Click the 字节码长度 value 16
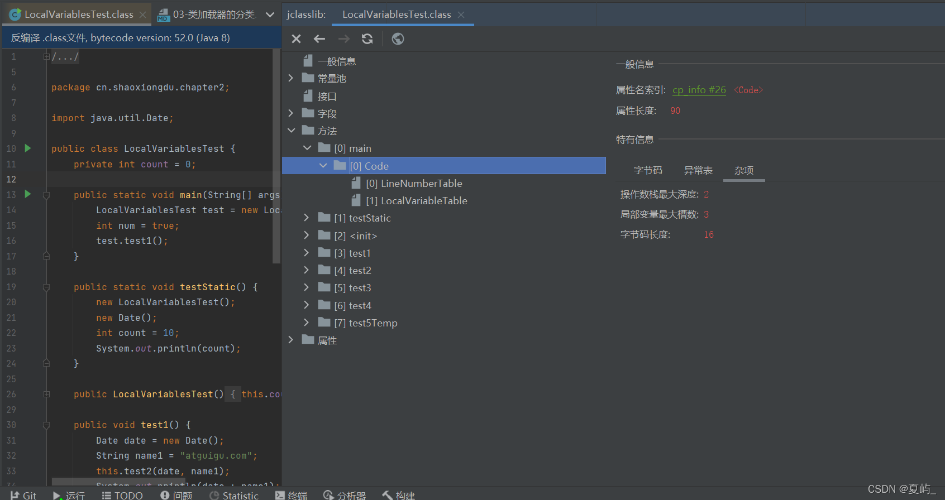The image size is (945, 500). pyautogui.click(x=709, y=234)
